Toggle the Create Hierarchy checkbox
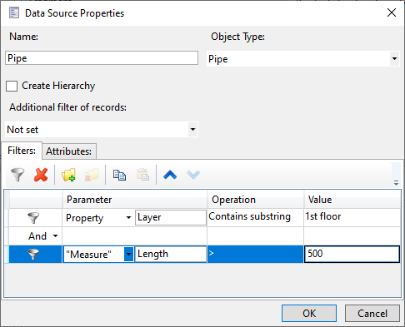 tap(12, 86)
